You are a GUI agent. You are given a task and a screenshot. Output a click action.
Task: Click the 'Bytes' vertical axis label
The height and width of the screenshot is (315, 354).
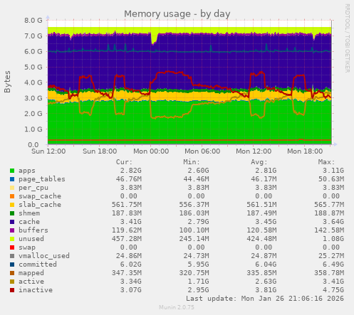[7, 82]
